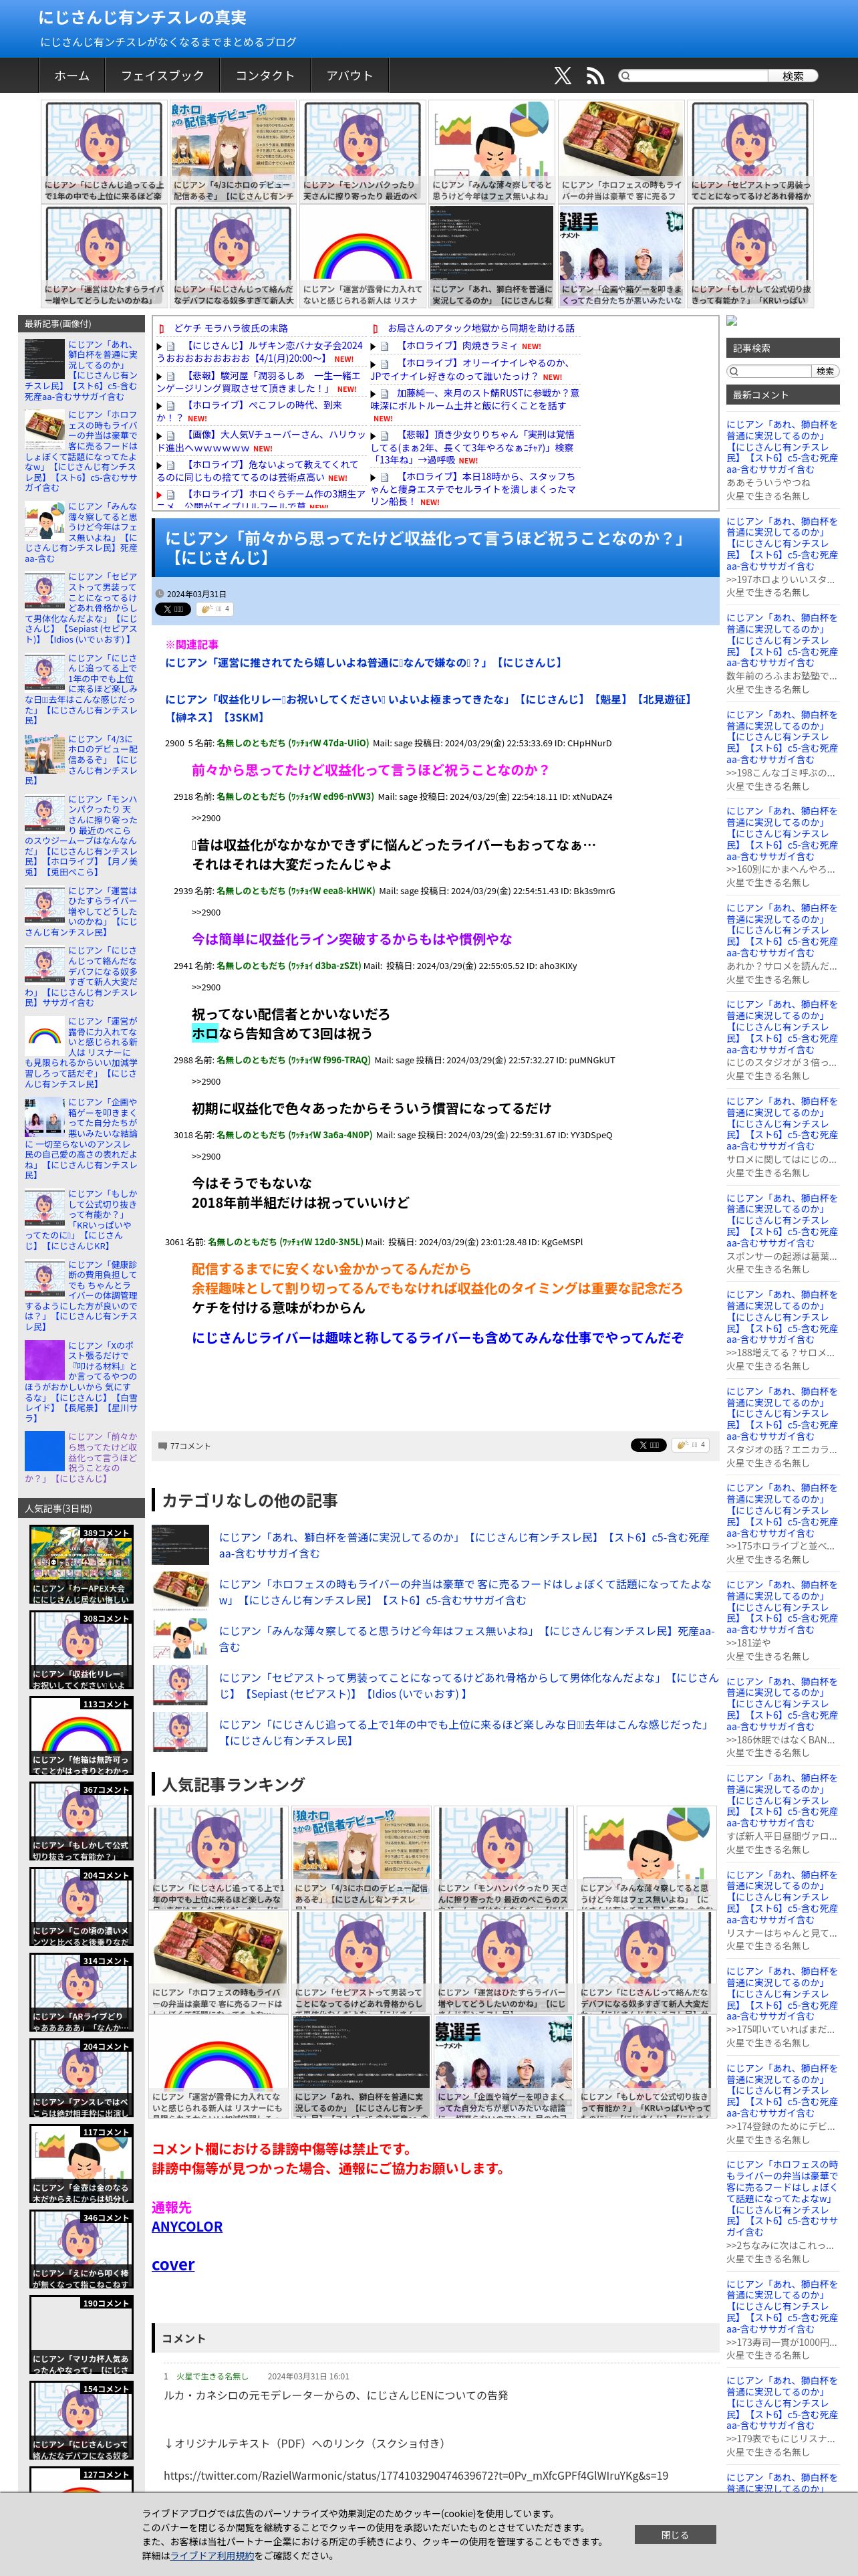This screenshot has height=2576, width=858.
Task: Open feed link 大人気Vチューバーさん、ハリウッド進出
Action: point(262,441)
